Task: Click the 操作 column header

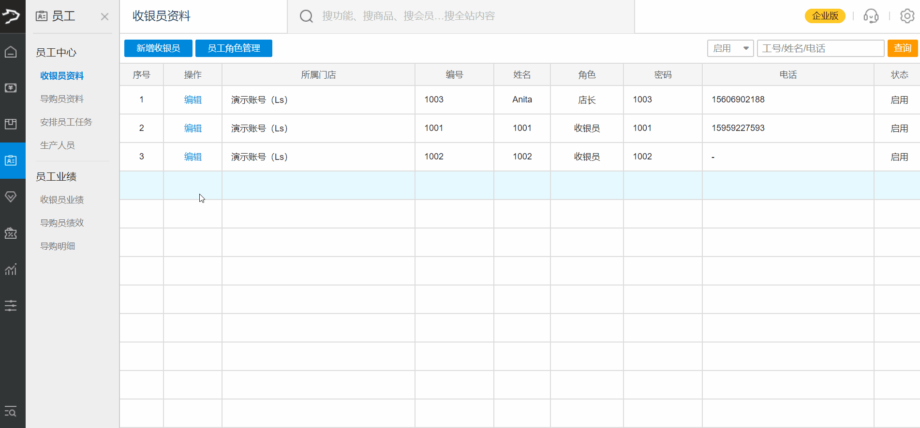Action: click(x=193, y=75)
